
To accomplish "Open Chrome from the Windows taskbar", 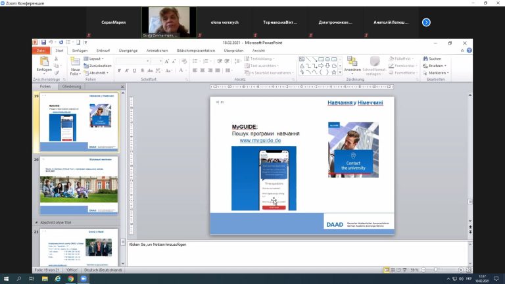I will 70,279.
